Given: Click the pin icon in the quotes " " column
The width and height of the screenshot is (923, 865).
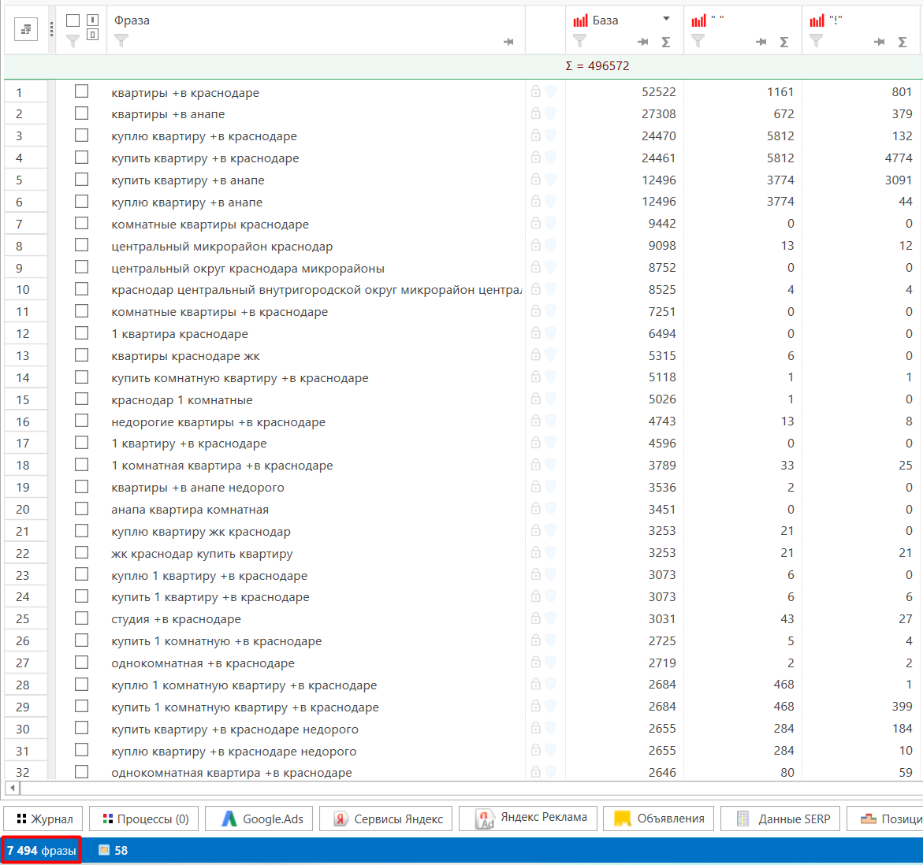Looking at the screenshot, I should pyautogui.click(x=761, y=42).
